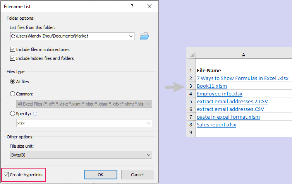
Task: Choose the Specify radio option
Action: (12, 114)
